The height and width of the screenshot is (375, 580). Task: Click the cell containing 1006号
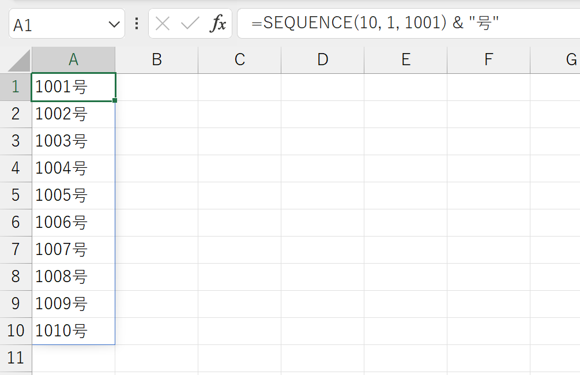point(74,223)
